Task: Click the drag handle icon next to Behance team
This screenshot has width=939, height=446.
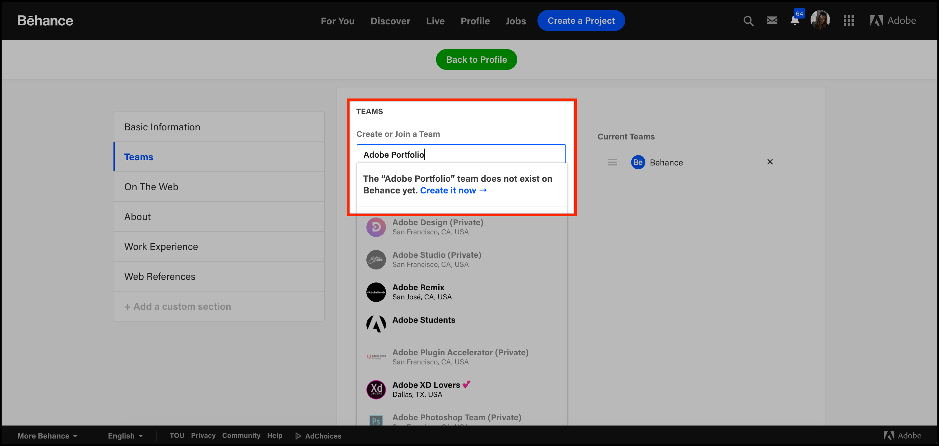Action: tap(612, 162)
